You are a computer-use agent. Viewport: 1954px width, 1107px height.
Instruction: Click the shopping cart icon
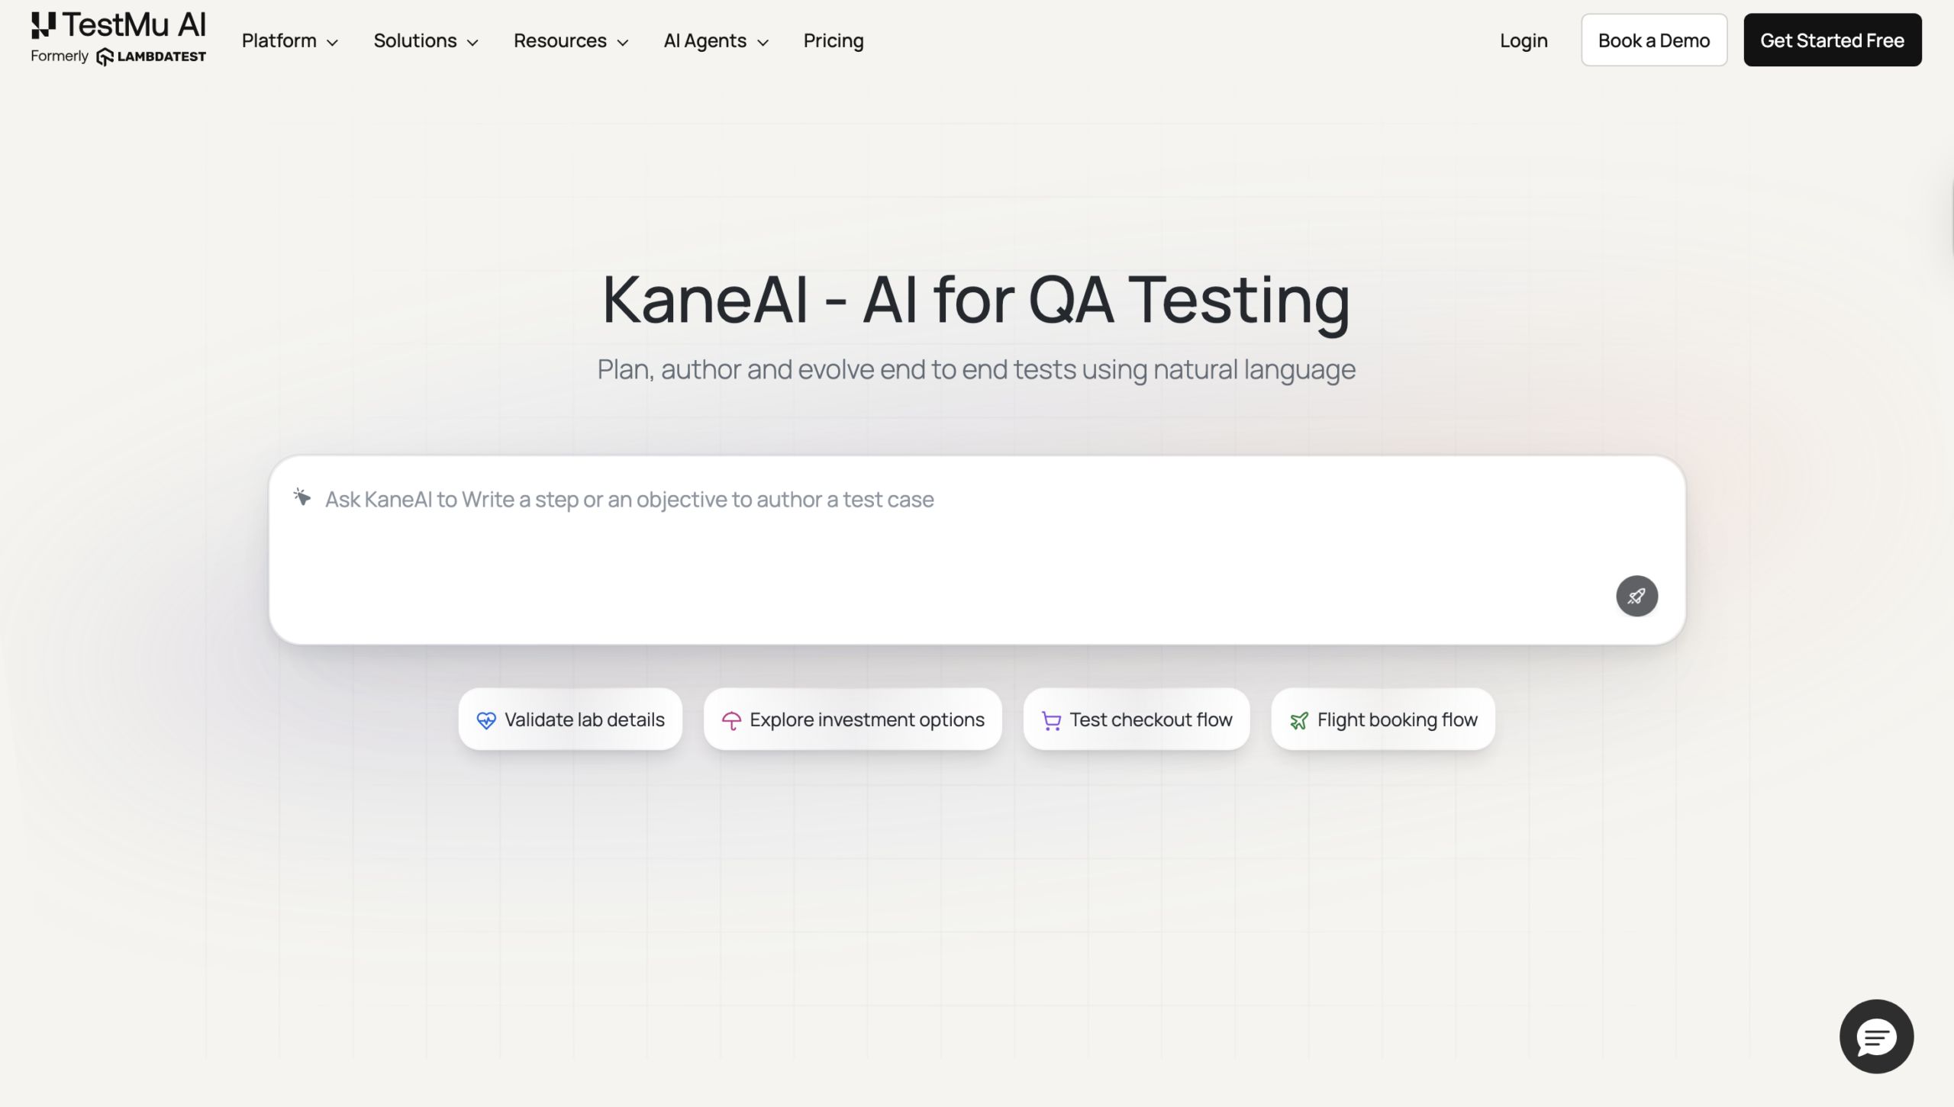(1051, 720)
